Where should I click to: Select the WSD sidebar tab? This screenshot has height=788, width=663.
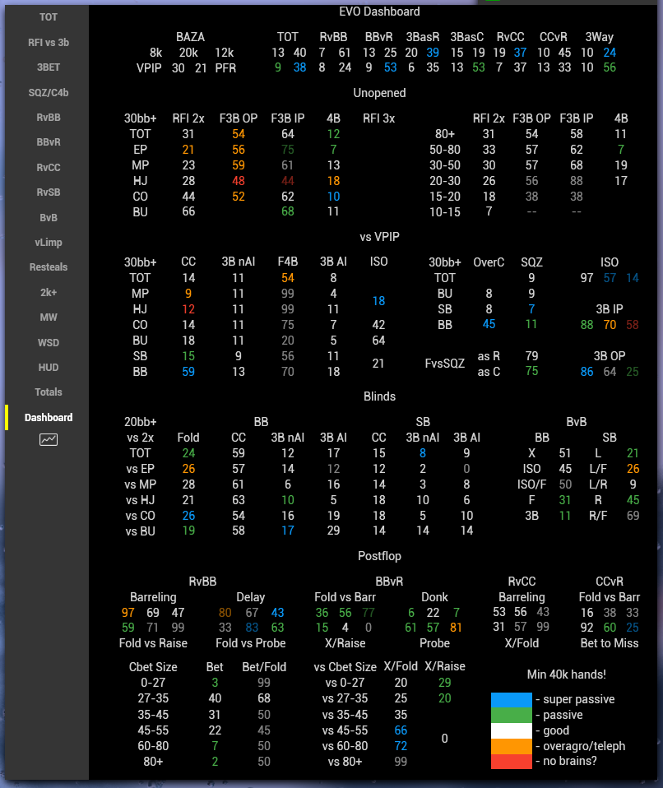(x=49, y=343)
